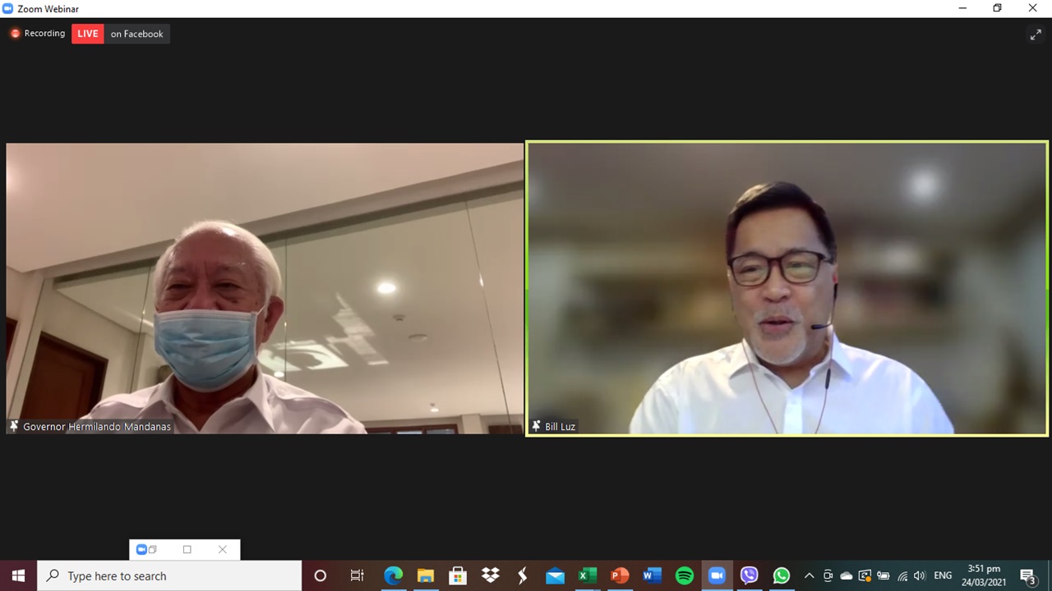Click the pin icon beside Governor Hermilando Mandanas
The width and height of the screenshot is (1052, 591).
pyautogui.click(x=14, y=426)
